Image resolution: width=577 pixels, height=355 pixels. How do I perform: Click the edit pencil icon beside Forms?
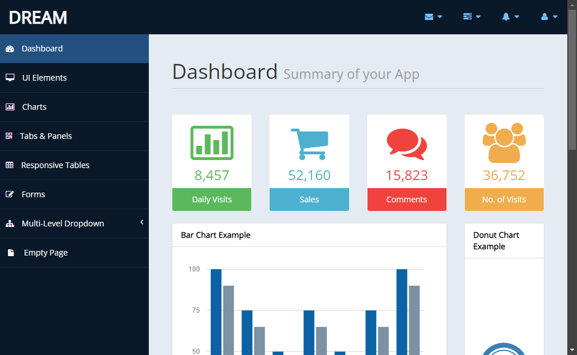pos(10,194)
